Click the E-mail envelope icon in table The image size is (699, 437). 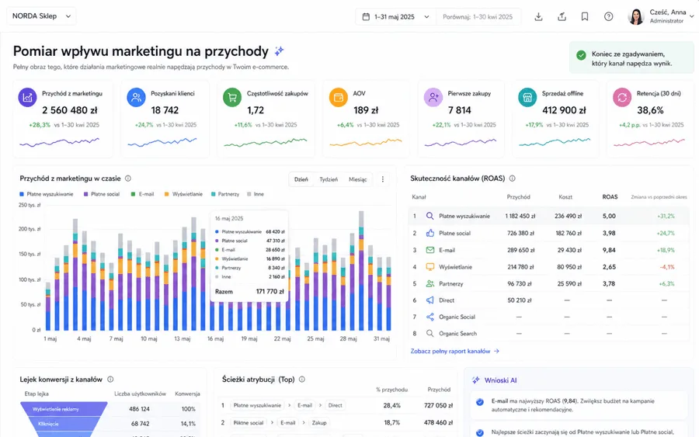[x=429, y=251]
